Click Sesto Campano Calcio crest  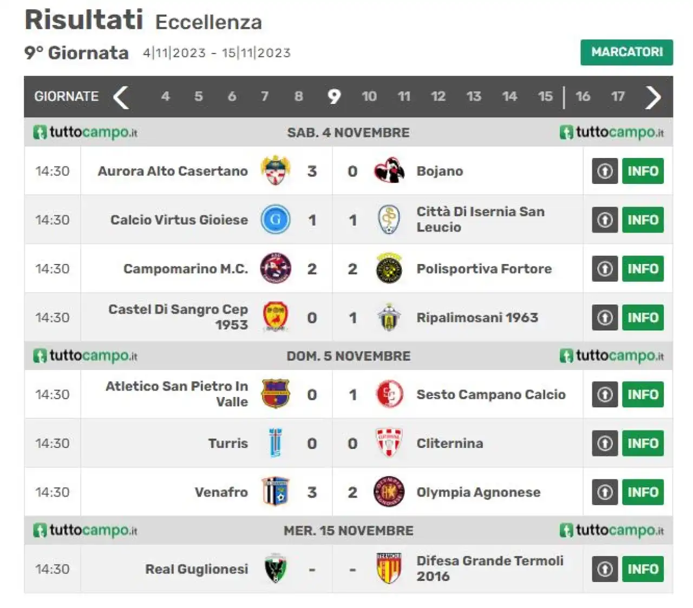coord(389,394)
